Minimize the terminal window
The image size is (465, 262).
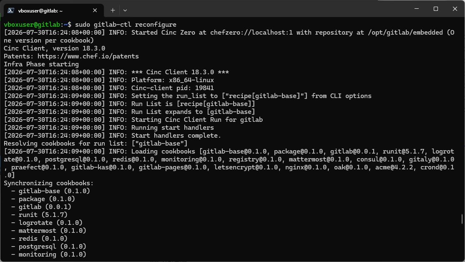(417, 9)
